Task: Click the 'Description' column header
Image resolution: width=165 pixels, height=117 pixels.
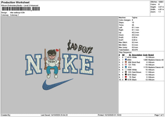Action: tap(137, 55)
